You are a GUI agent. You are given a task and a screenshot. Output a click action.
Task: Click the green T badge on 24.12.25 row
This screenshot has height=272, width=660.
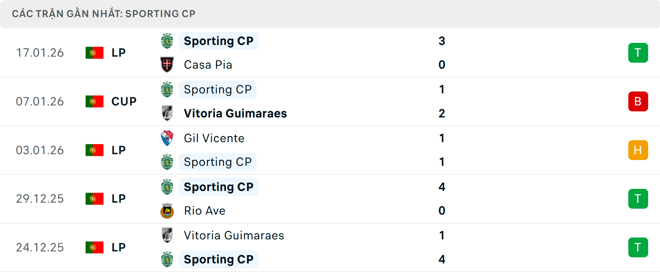click(638, 247)
